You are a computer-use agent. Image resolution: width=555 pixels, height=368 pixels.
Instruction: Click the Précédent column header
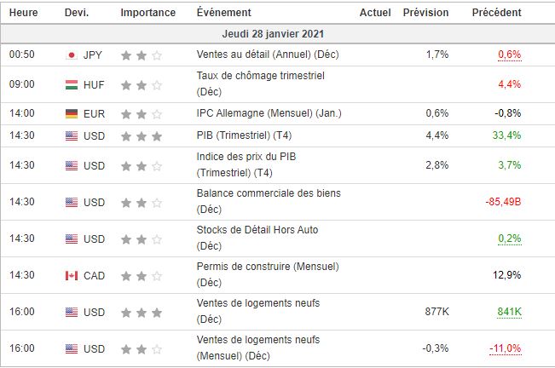coord(496,13)
